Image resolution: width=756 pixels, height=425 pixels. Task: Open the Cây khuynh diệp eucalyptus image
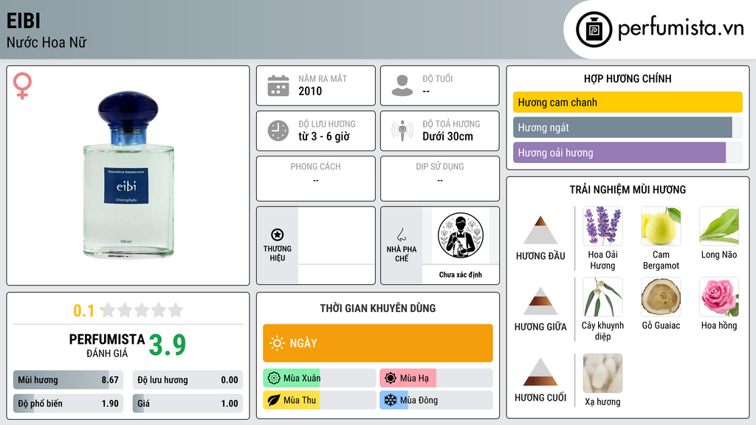[602, 297]
